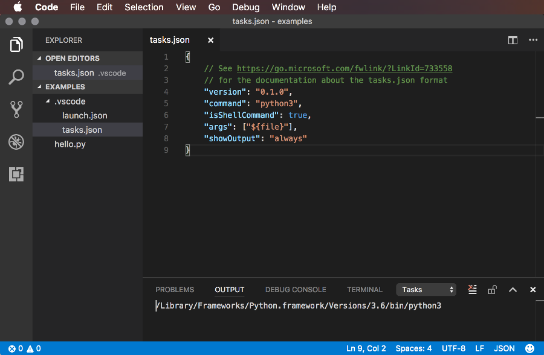Click Ln 9, Col 2 in status bar

pos(366,348)
